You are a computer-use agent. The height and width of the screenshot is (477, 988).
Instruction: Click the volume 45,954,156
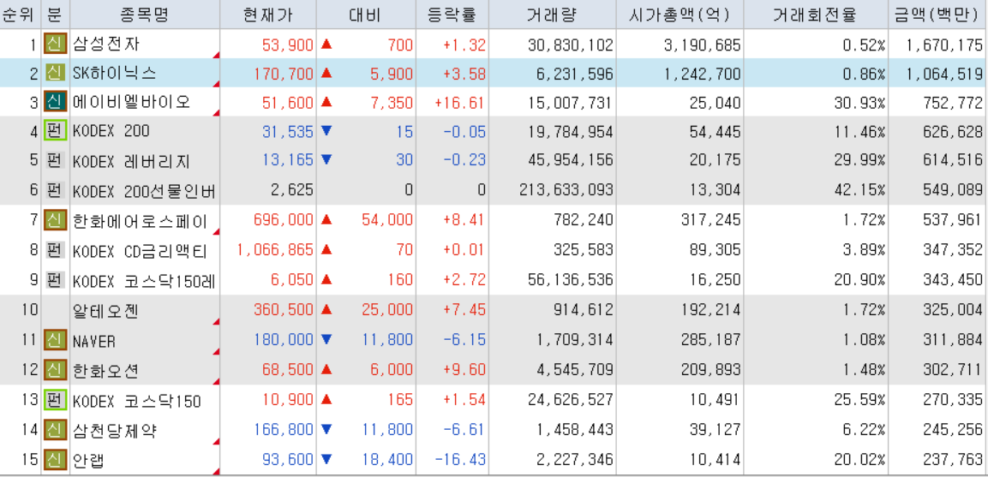570,161
